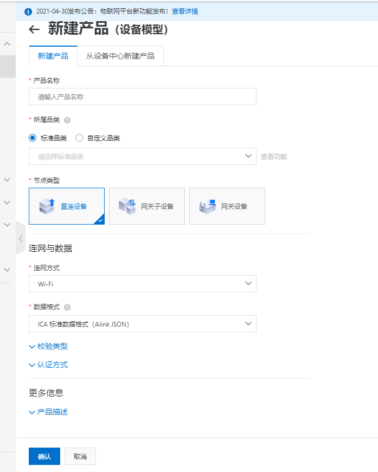Click the info icon in announcement bar
This screenshot has width=378, height=472.
pyautogui.click(x=28, y=12)
